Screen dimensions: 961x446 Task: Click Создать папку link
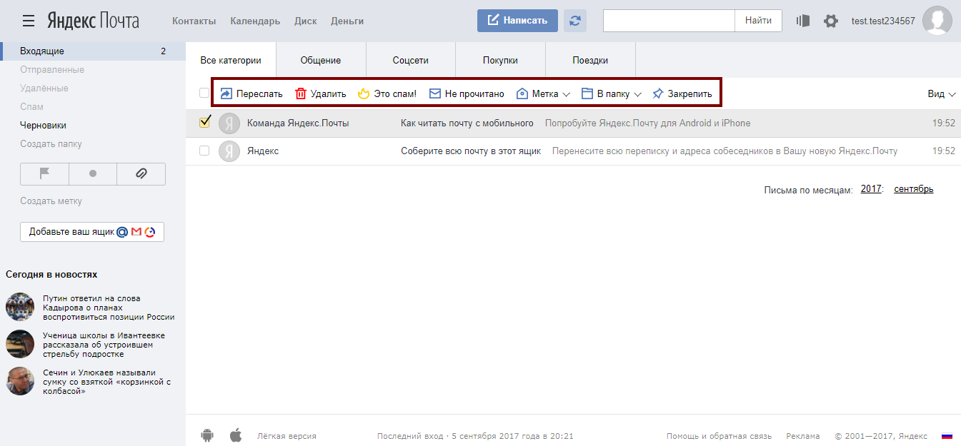(x=51, y=144)
